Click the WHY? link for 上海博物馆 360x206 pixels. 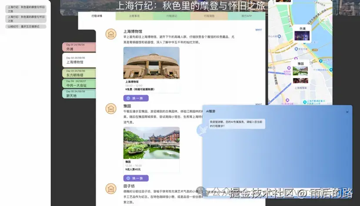259,30
